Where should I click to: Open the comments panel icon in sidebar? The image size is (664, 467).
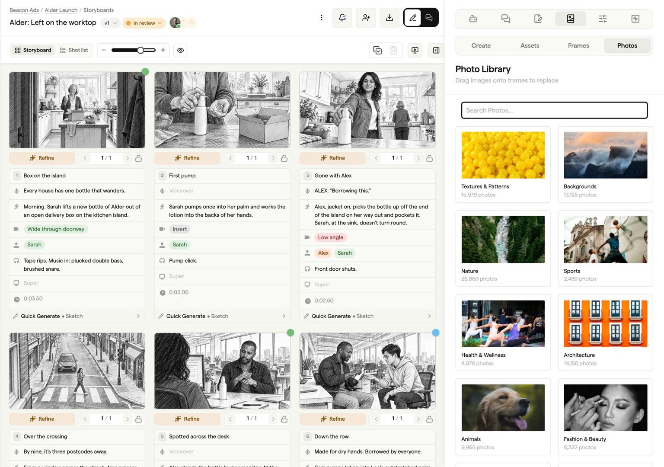pos(506,19)
